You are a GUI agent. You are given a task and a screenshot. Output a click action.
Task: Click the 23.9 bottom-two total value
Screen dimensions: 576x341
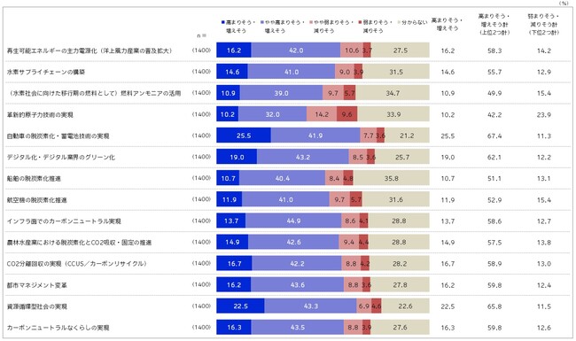pyautogui.click(x=544, y=114)
